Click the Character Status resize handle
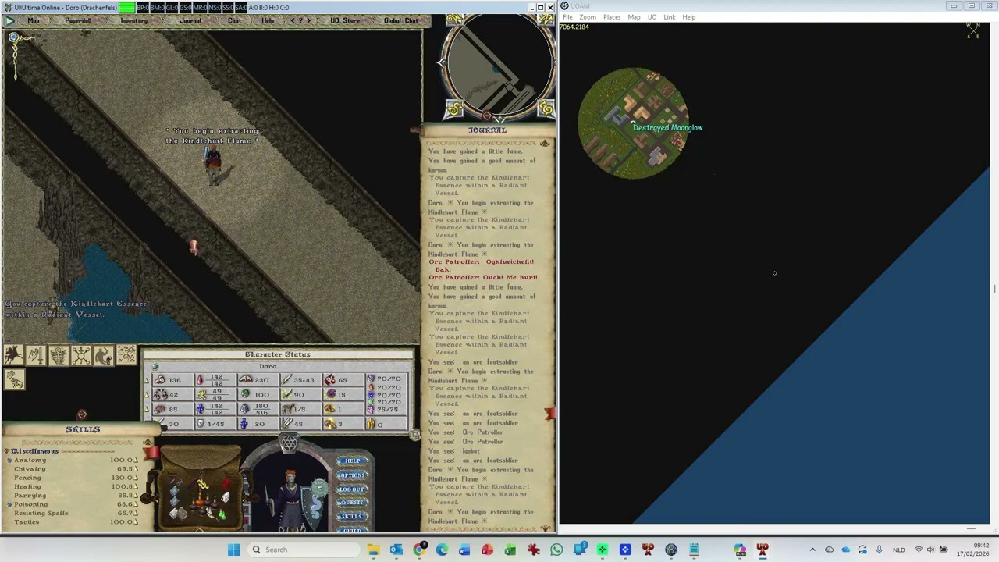 (x=414, y=435)
